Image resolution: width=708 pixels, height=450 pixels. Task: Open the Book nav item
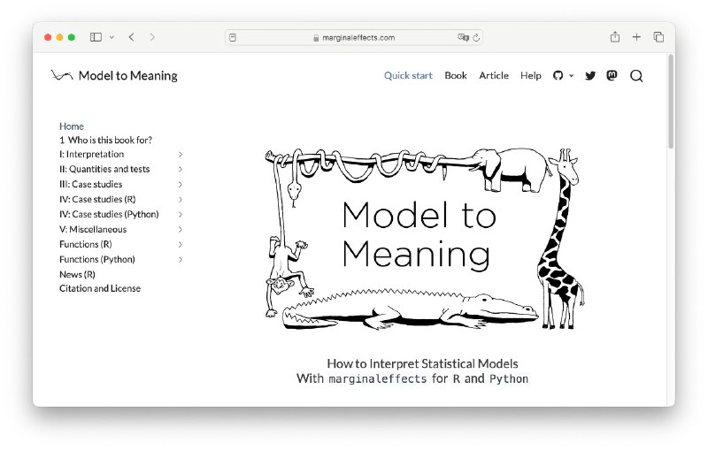(x=456, y=76)
